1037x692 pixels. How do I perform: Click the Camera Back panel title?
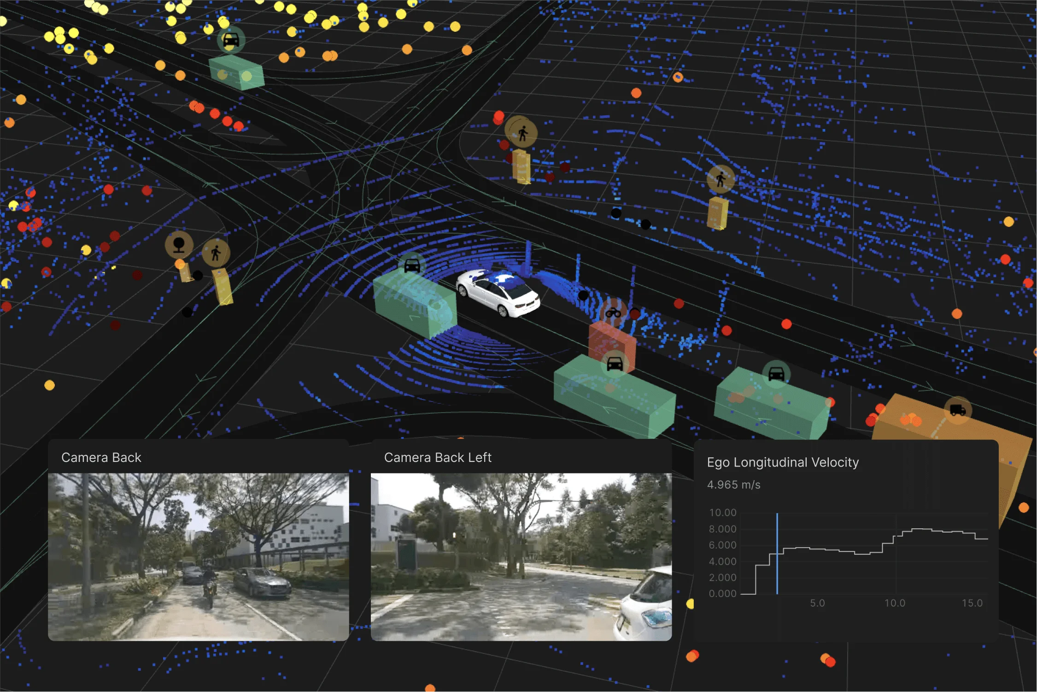[x=101, y=457]
